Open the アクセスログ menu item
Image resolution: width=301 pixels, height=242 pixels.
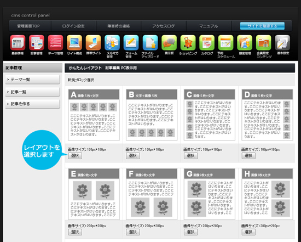(164, 26)
